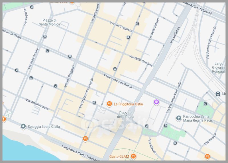
Task: Click the purple pin near Piazzale della Posta
Action: coord(156,102)
